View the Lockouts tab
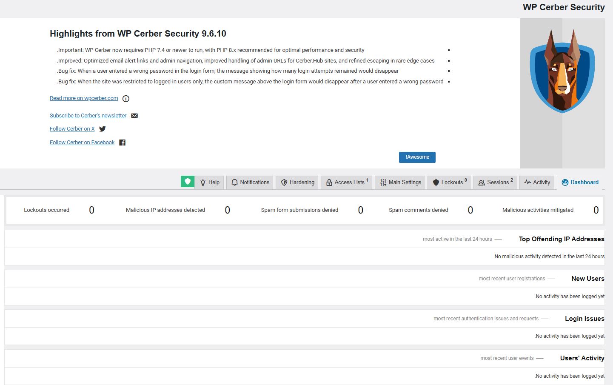 point(450,182)
